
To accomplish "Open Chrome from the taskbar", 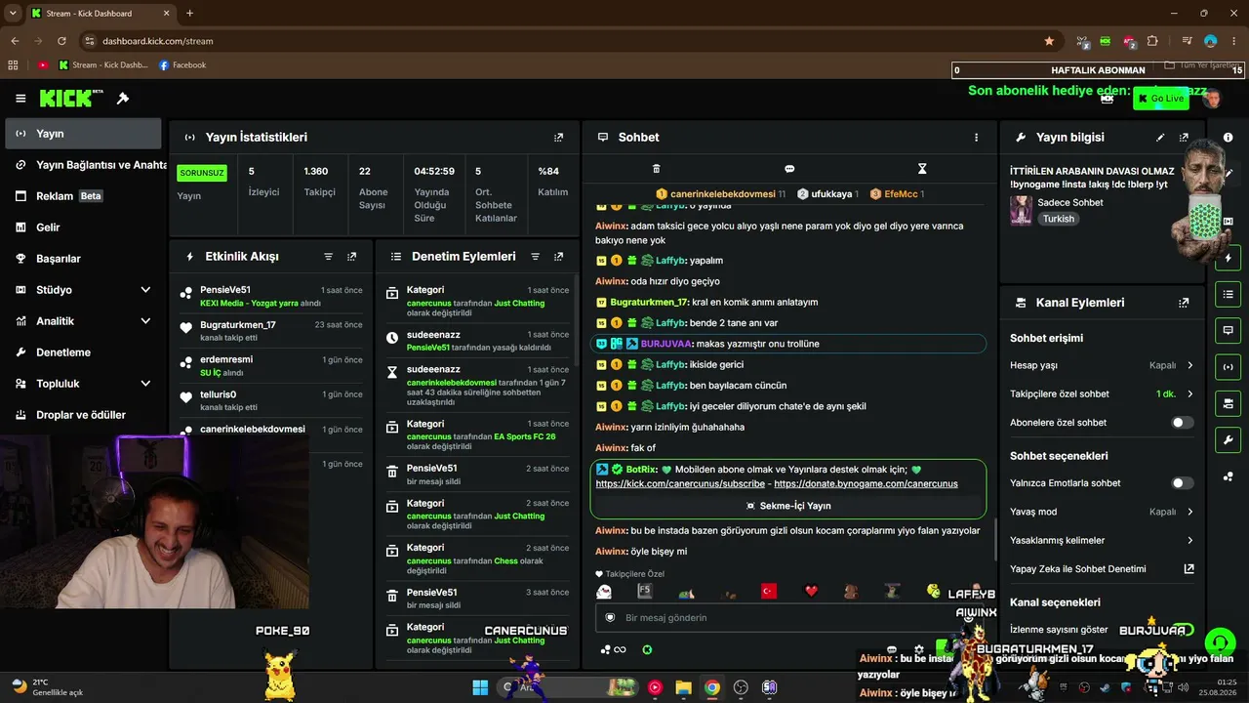I will (x=712, y=687).
